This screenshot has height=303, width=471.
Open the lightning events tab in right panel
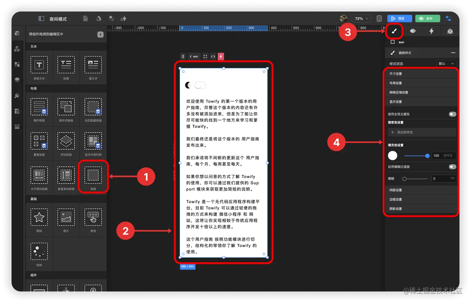[431, 31]
